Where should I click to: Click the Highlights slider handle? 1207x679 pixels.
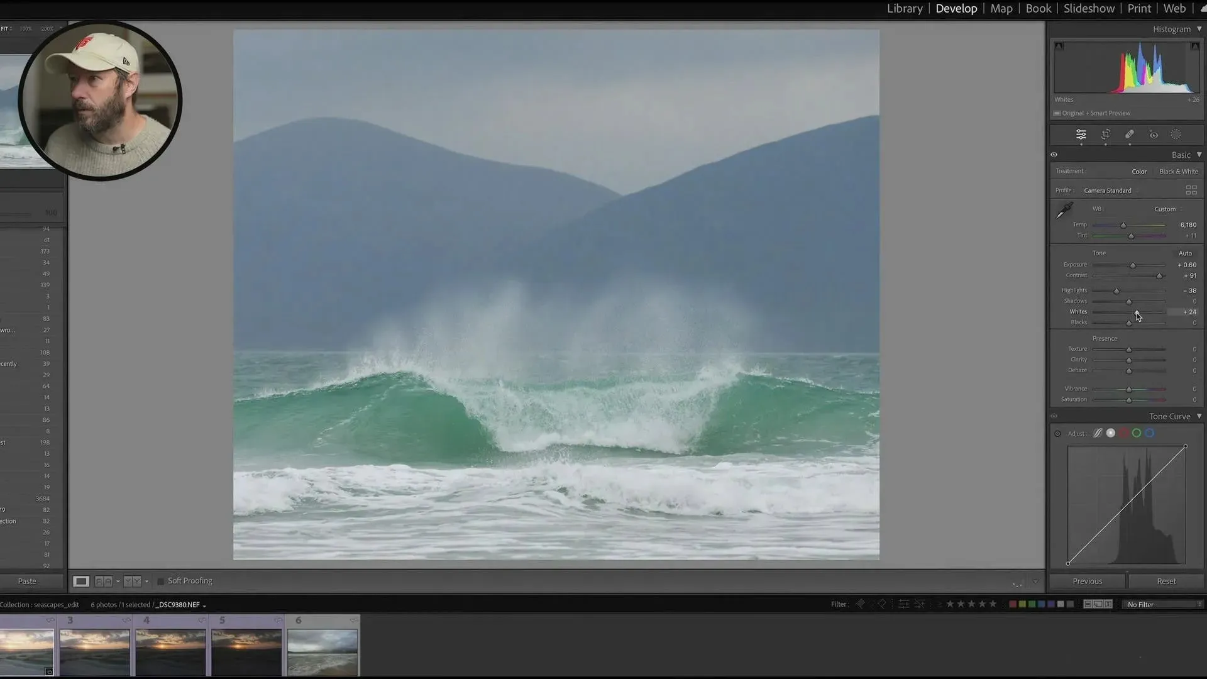coord(1116,291)
